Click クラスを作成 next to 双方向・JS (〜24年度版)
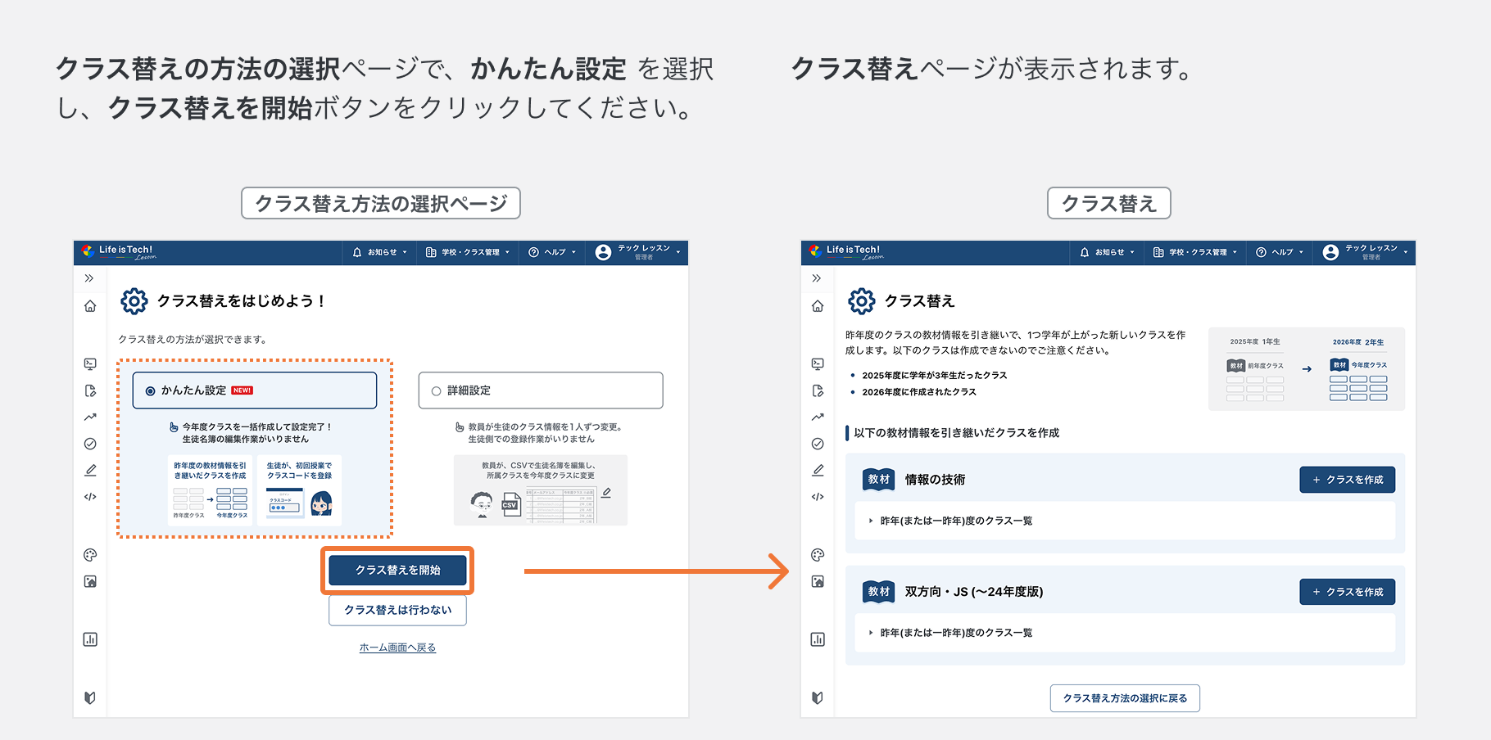The image size is (1491, 740). [x=1347, y=591]
